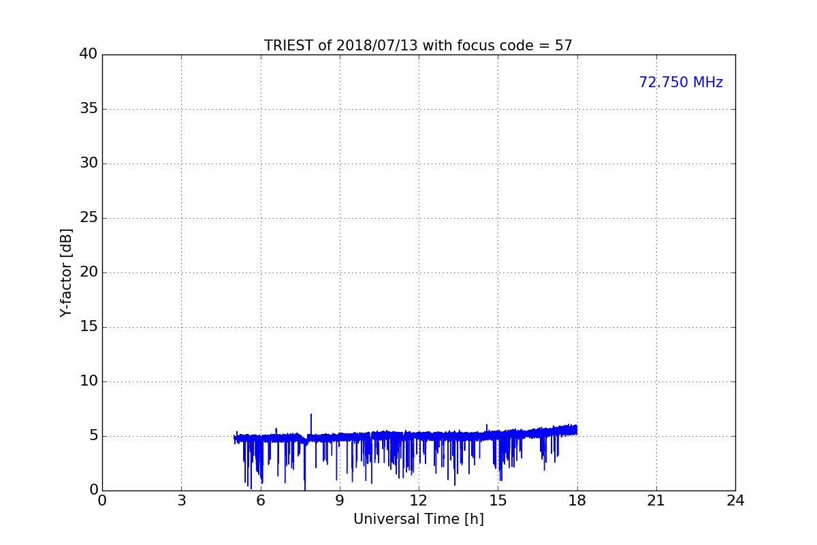Click the plot title 'TRIEST of 2018/07/13 with focus code = 57'
The width and height of the screenshot is (817, 545).
[418, 46]
